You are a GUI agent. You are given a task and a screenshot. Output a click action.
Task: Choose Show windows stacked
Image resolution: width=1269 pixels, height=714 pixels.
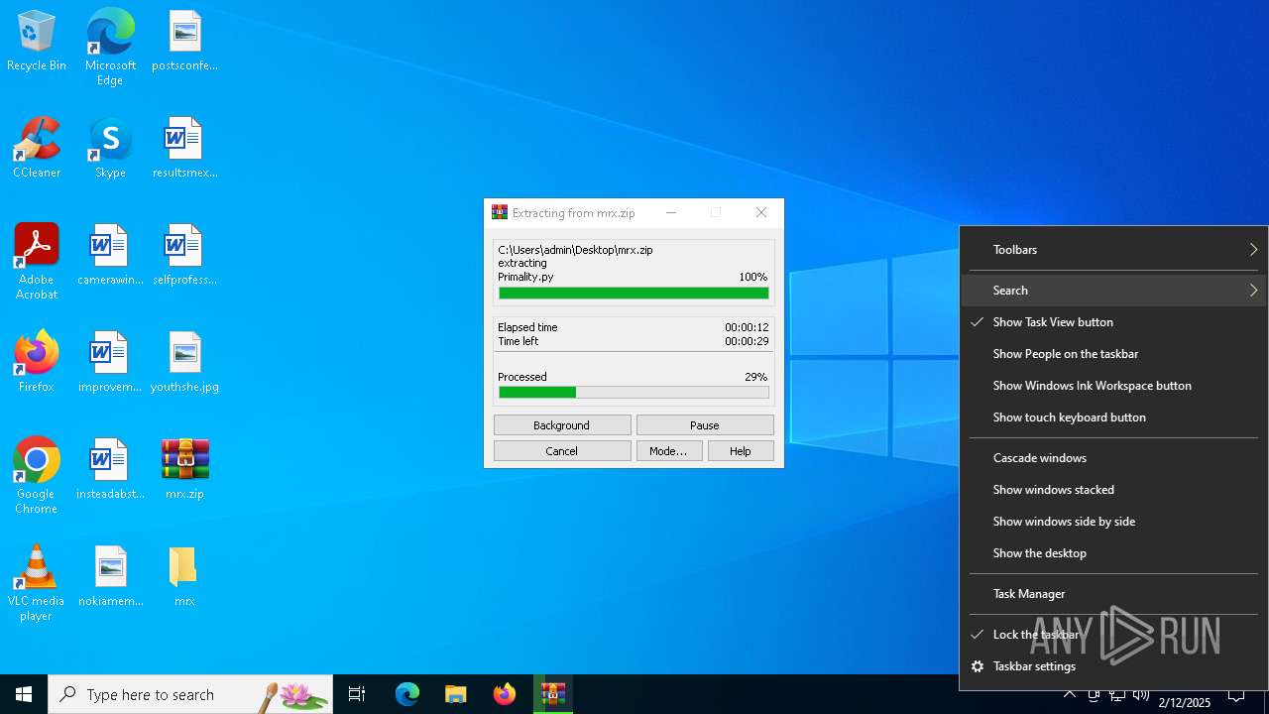[x=1113, y=490]
